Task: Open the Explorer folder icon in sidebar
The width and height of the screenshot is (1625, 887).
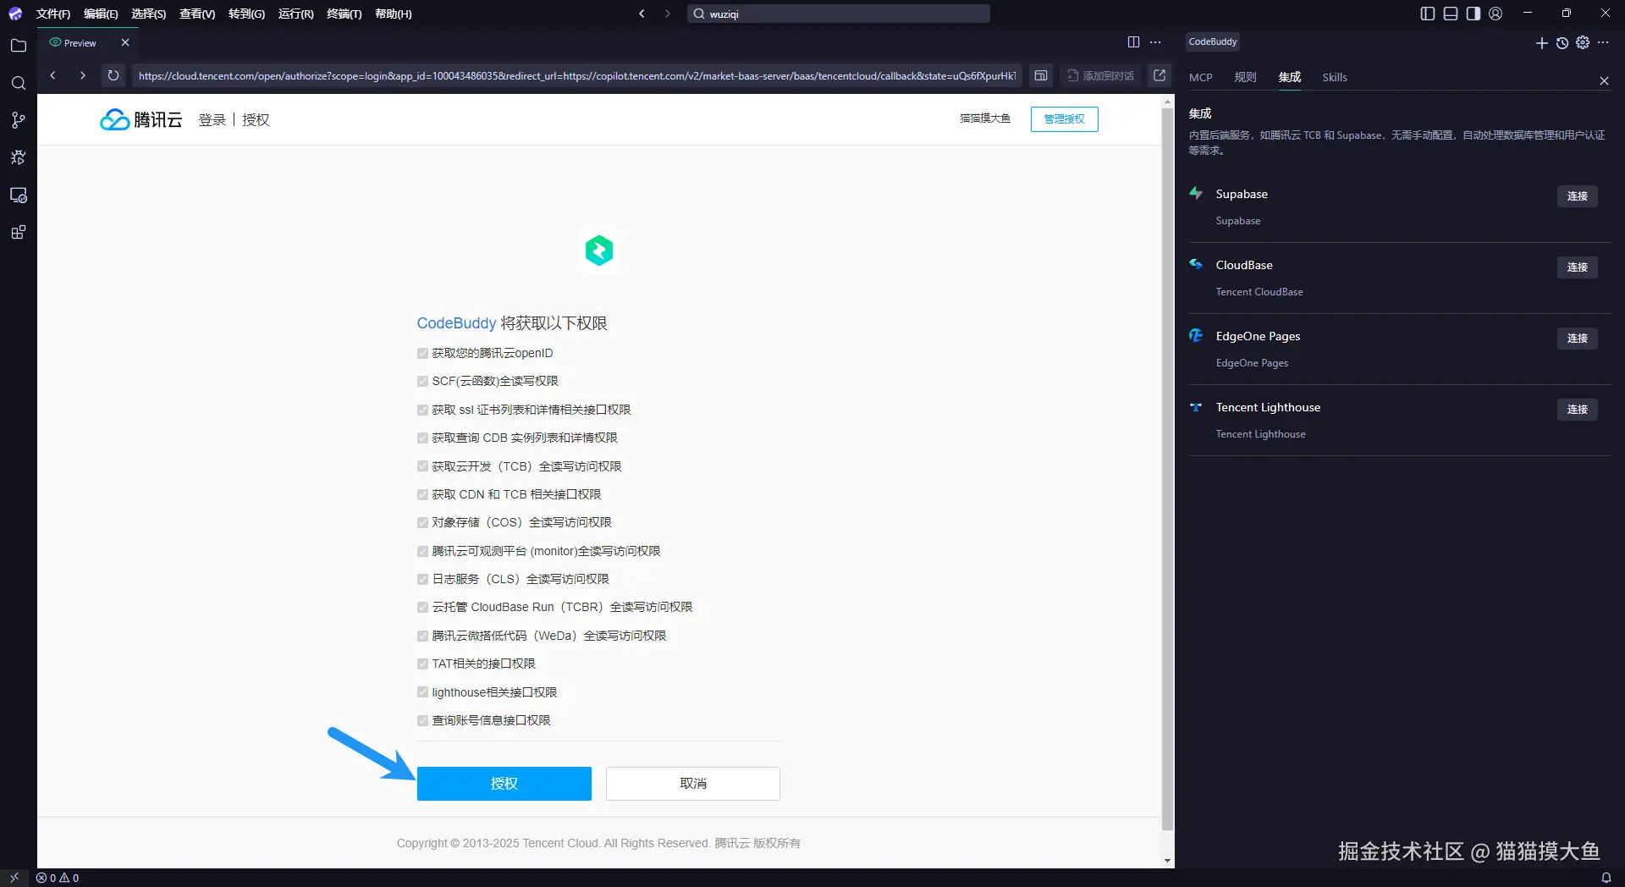Action: 18,46
